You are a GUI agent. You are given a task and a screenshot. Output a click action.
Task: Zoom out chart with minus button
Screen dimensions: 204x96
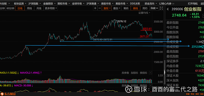pyautogui.click(x=99, y=8)
